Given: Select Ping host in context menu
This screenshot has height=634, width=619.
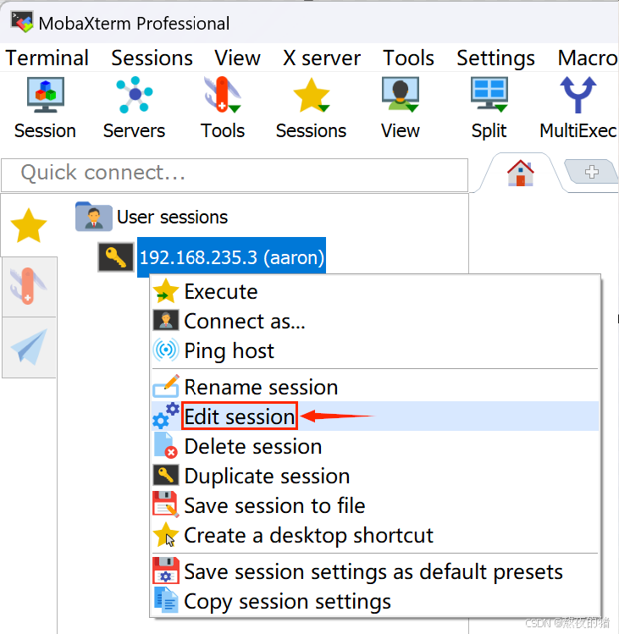Looking at the screenshot, I should pyautogui.click(x=375, y=350).
